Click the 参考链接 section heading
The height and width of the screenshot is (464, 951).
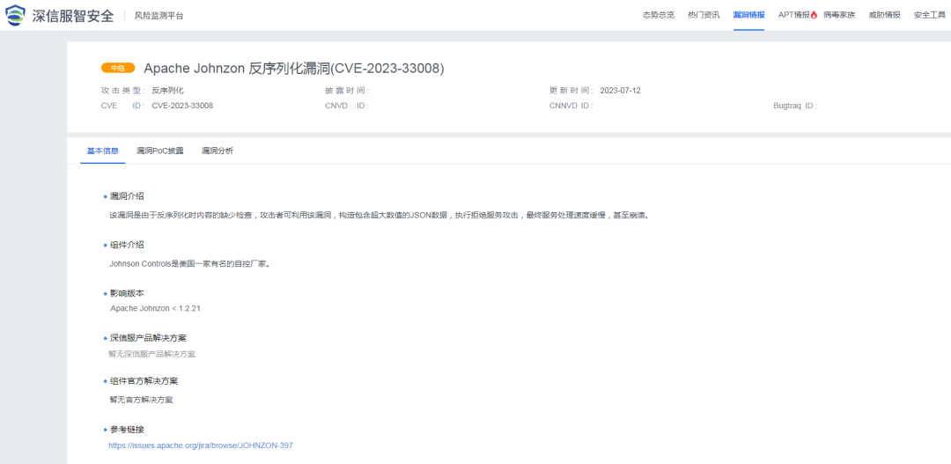127,430
